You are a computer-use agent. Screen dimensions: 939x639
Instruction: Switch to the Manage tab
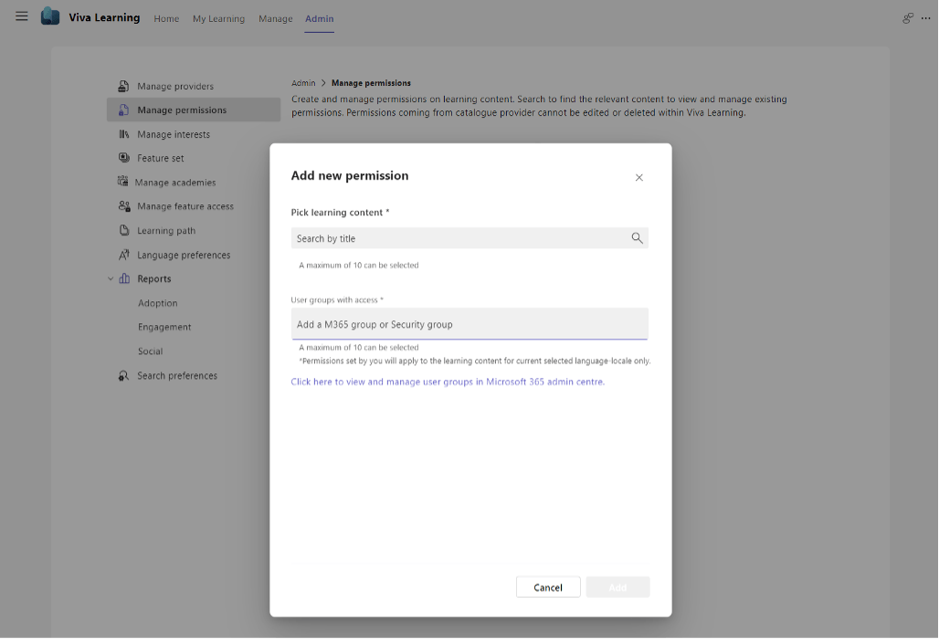(276, 18)
